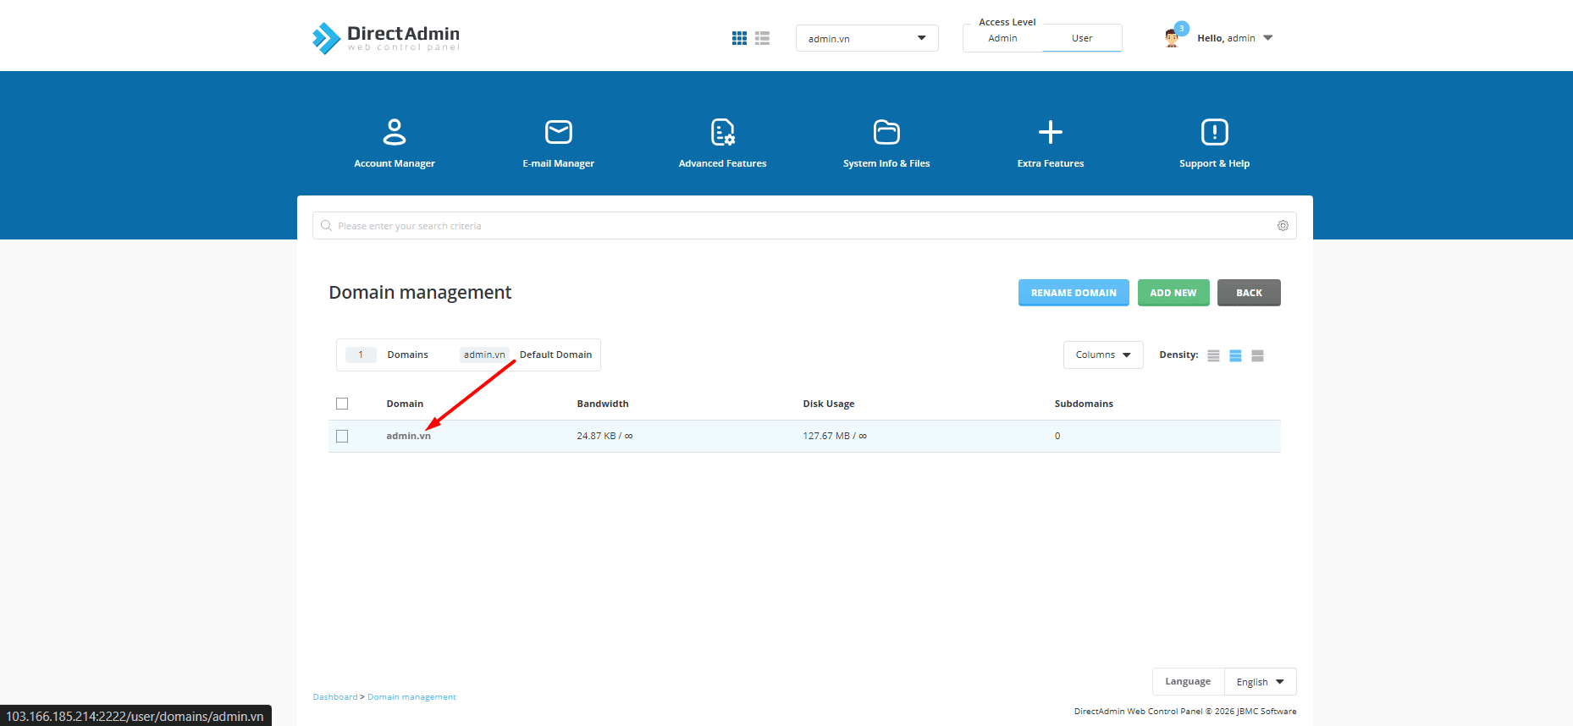
Task: Focus the search criteria input field
Action: [x=796, y=226]
